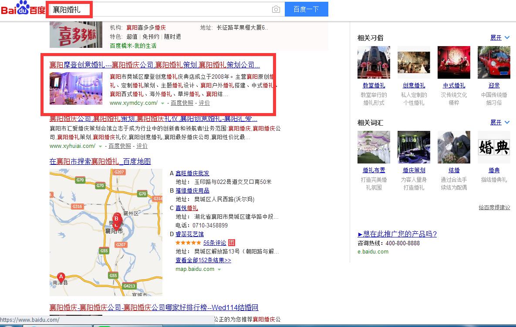516x327 pixels.
Task: Click 迎亲 red cars thumbnail
Action: [494, 62]
